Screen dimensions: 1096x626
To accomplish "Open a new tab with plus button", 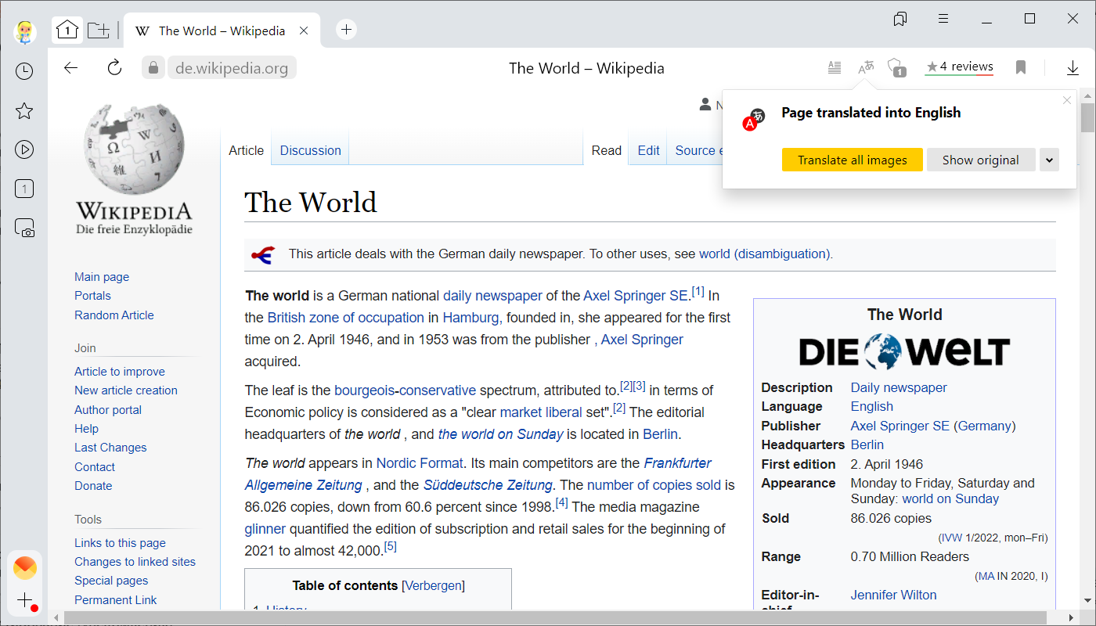I will [x=346, y=30].
